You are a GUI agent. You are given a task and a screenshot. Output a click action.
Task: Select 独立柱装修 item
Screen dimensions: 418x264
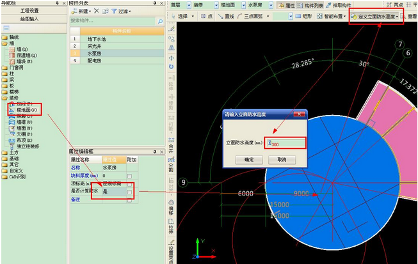(24, 146)
